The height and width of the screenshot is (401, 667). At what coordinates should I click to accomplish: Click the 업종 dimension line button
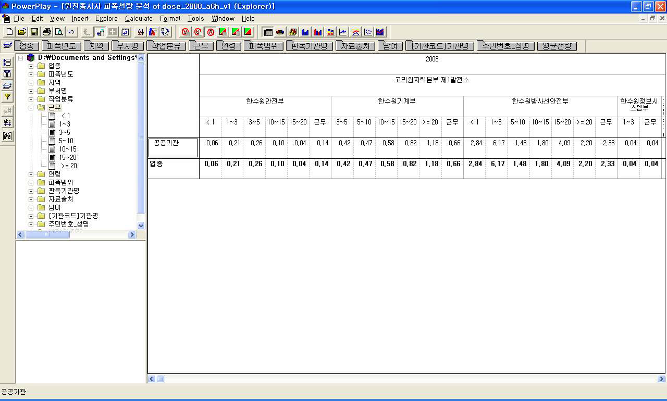(x=27, y=46)
